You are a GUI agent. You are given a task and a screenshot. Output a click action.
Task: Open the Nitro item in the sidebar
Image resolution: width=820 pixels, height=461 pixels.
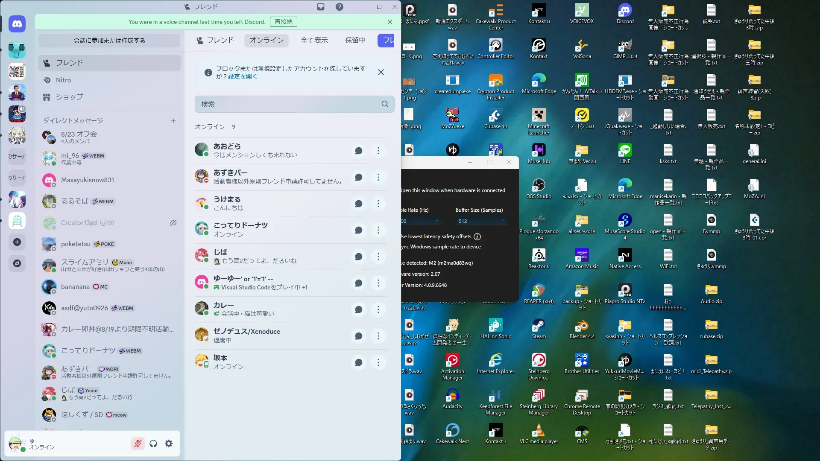point(63,80)
